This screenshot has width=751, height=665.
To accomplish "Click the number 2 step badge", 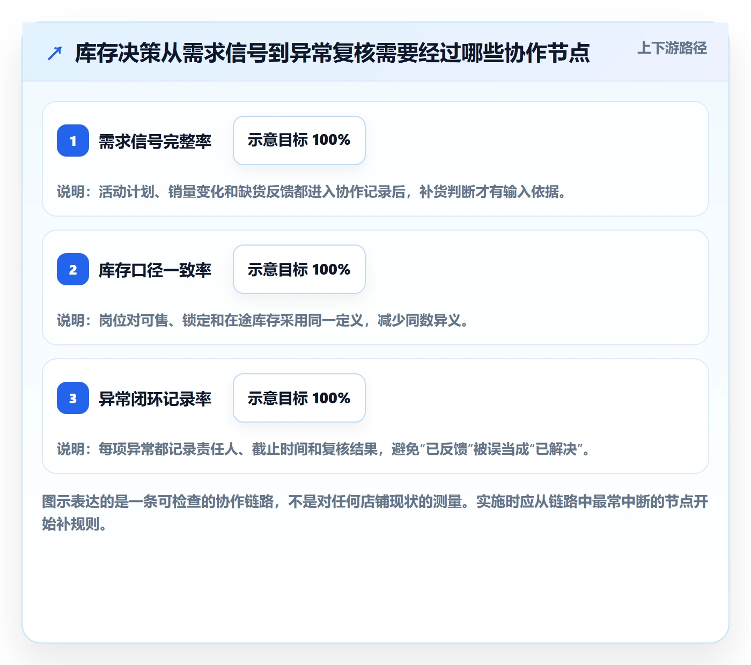I will 73,269.
